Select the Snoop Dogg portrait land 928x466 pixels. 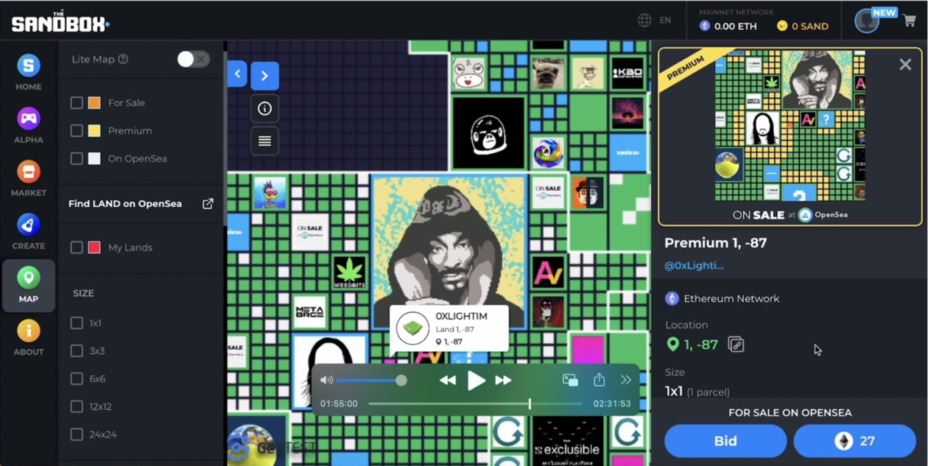(x=449, y=250)
